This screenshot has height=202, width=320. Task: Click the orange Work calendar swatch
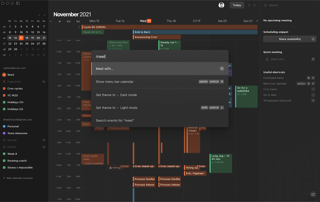(4, 74)
